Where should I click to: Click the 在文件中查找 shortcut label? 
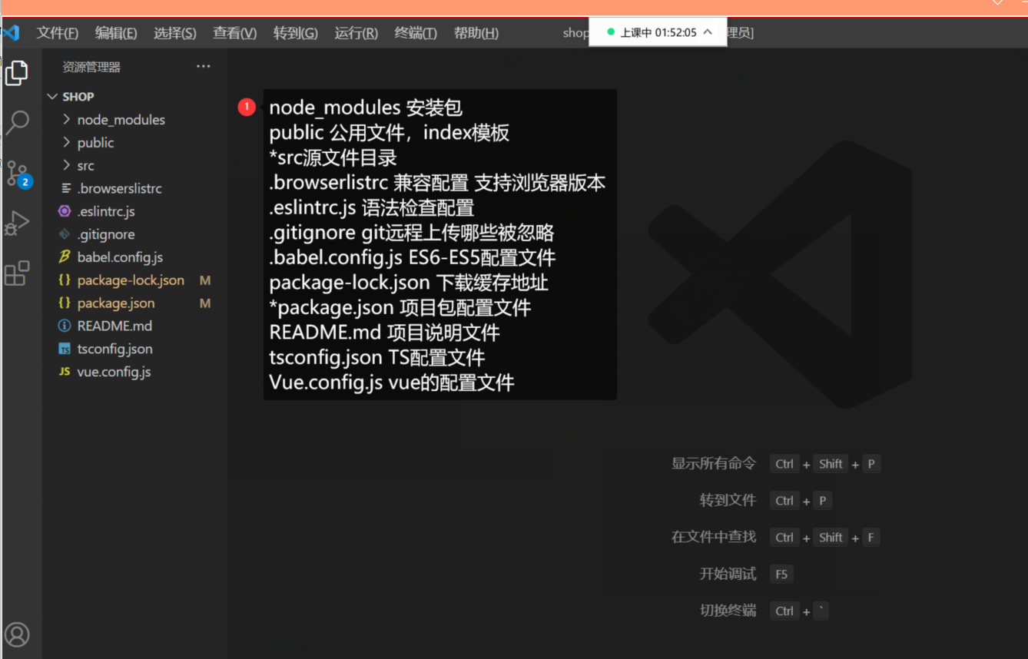coord(714,537)
